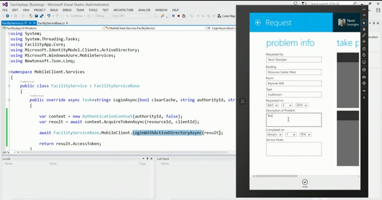
Task: Click Request app horizontal scrollbar thumb
Action: [x=276, y=176]
